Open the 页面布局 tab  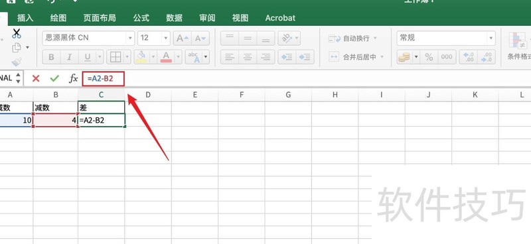point(100,18)
